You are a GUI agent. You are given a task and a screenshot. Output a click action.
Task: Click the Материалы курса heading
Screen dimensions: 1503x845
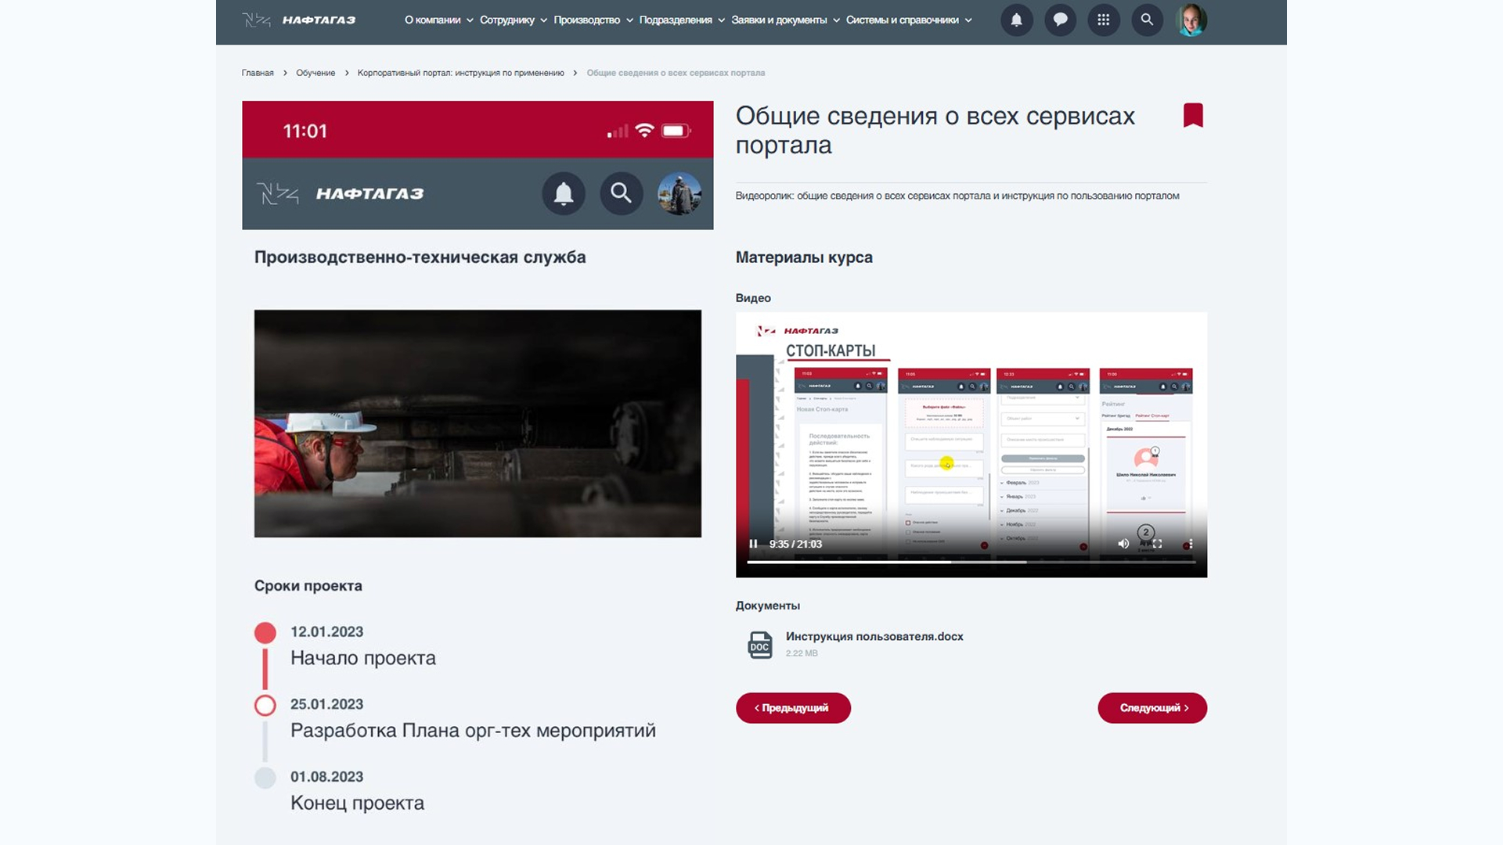(x=804, y=257)
